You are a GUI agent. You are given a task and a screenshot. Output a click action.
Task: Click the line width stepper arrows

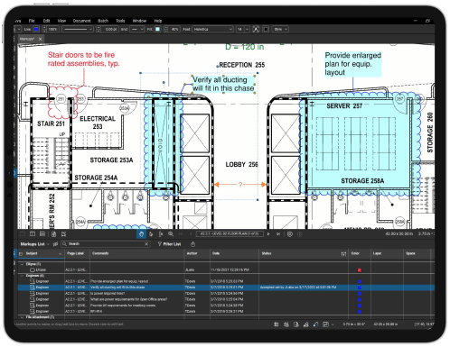98,29
